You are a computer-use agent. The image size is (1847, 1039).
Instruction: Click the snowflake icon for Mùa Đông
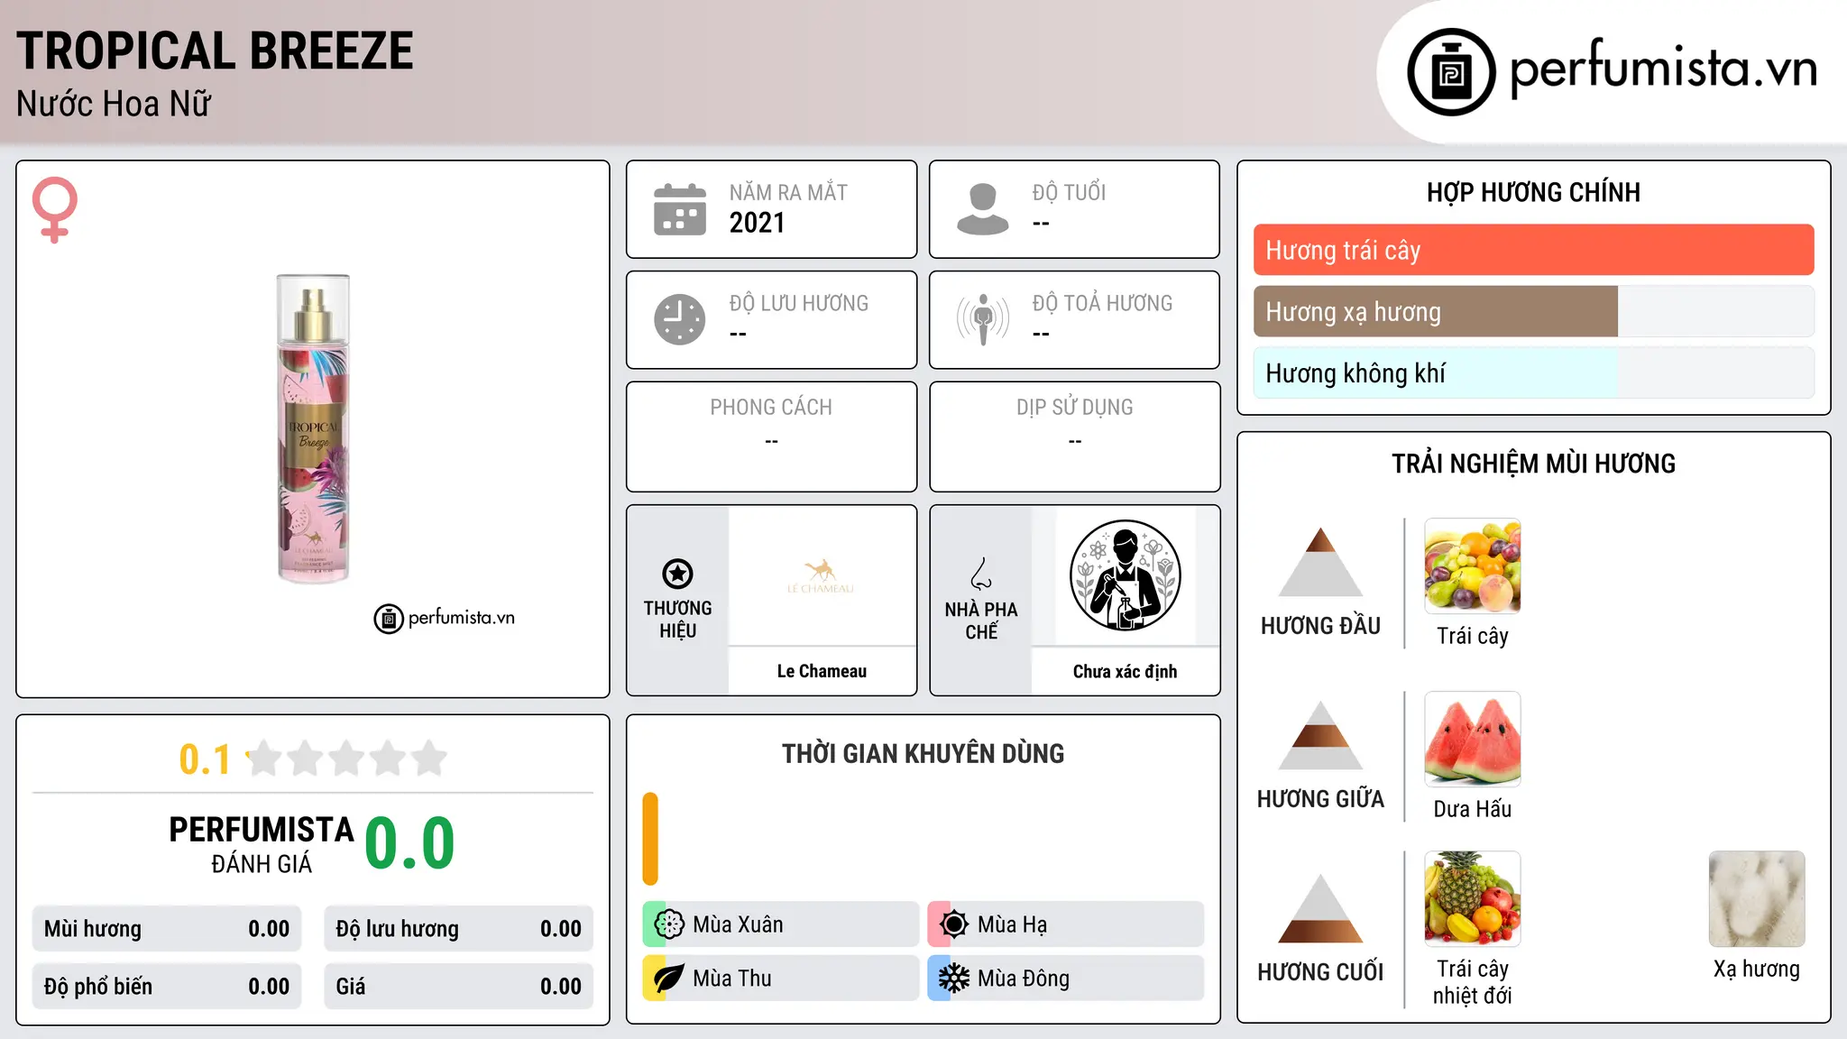coord(953,979)
